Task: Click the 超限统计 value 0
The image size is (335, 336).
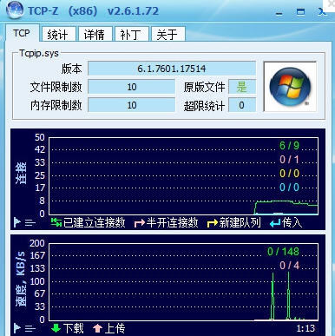Action: [242, 105]
